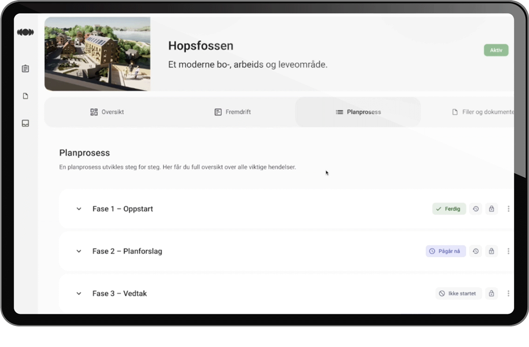The height and width of the screenshot is (347, 529).
Task: Click the Hopsfossen project heading
Action: coord(201,46)
